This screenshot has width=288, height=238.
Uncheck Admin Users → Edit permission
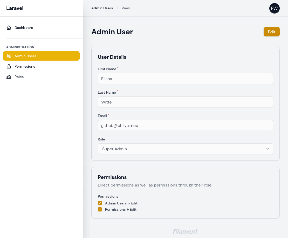tap(100, 203)
